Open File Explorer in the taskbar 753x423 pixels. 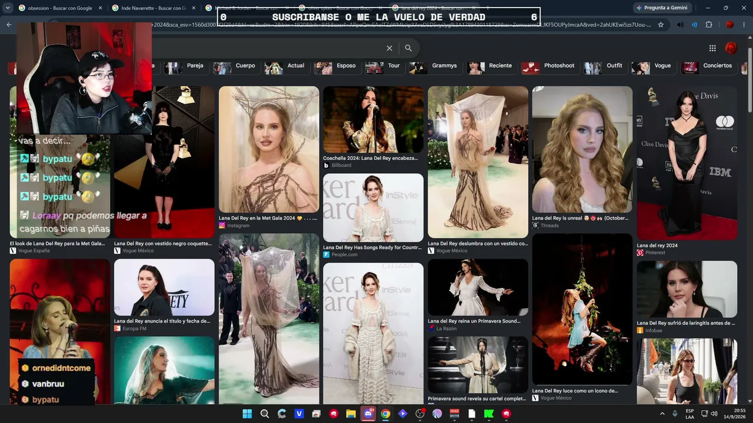coord(351,414)
